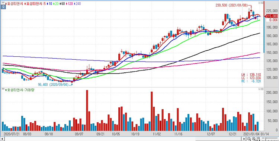Screen dimensions: 279x141
Task: Click the 11/02 date axis label
Action: (x=157, y=134)
